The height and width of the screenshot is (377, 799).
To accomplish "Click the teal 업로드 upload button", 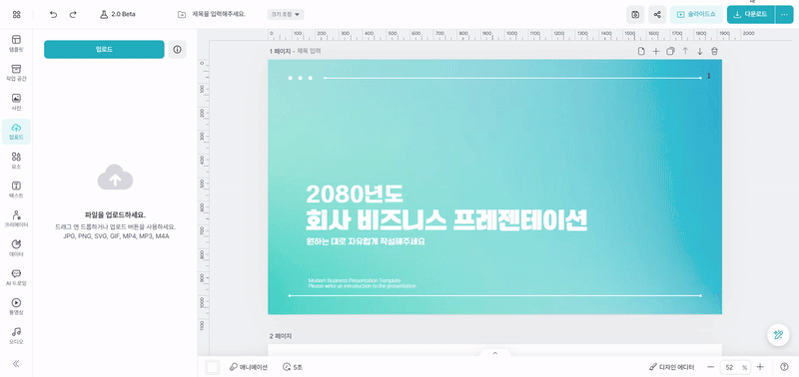I will [x=104, y=49].
